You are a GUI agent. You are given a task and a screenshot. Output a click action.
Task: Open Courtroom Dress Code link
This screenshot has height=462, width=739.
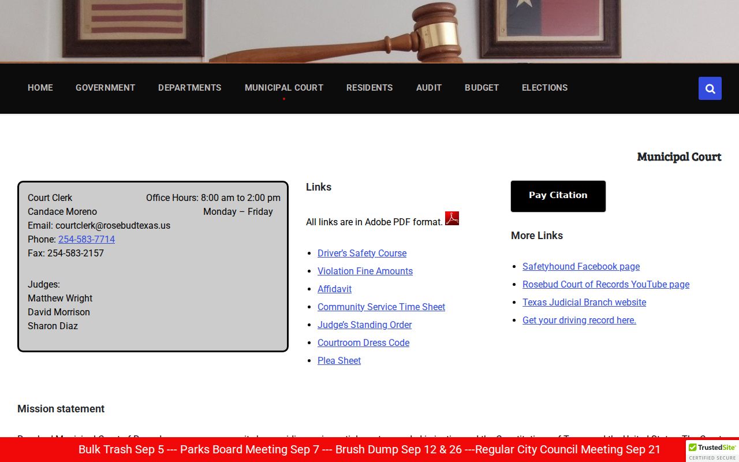pos(363,342)
